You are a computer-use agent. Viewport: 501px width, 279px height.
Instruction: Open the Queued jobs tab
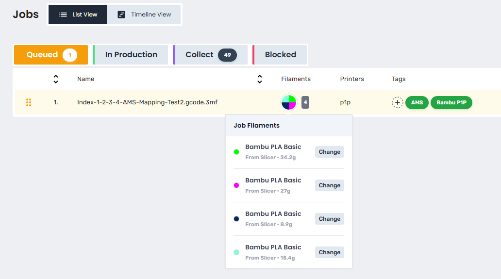pos(51,54)
